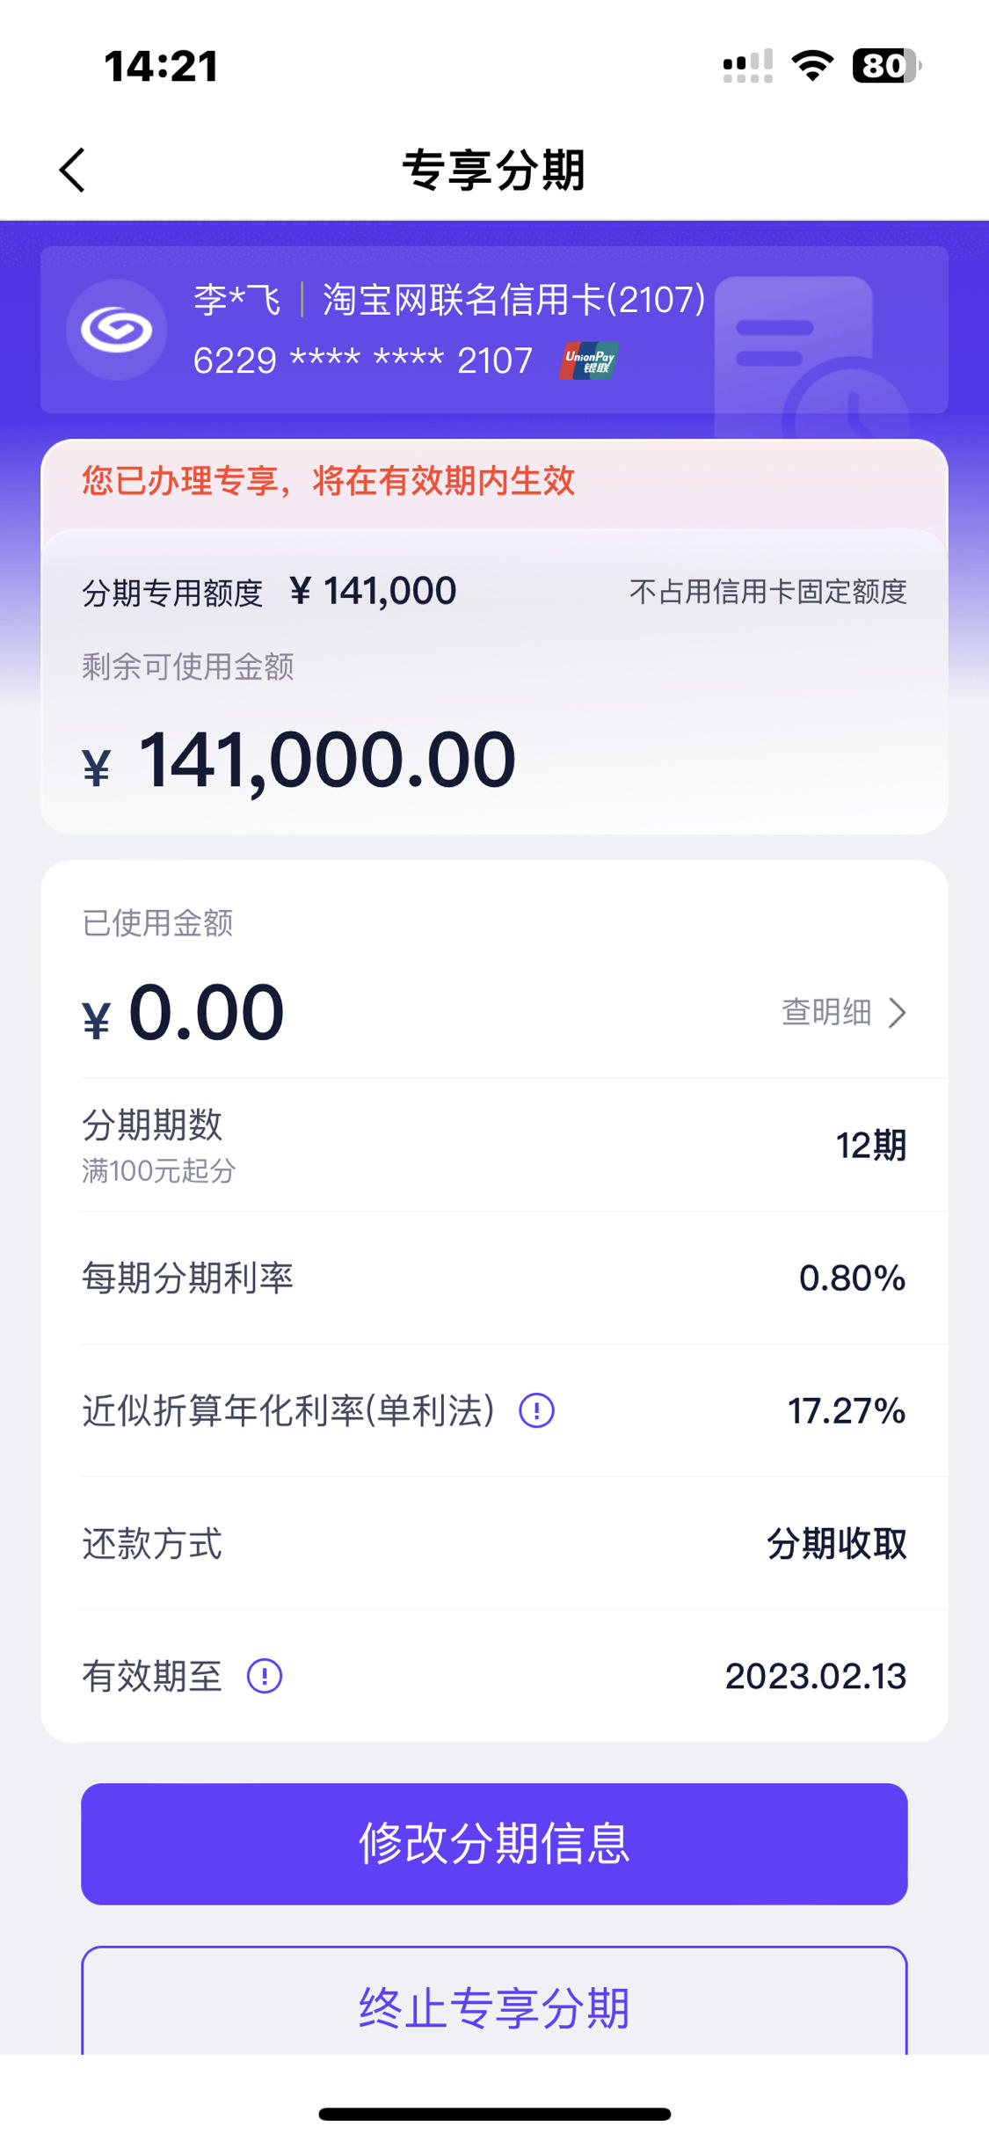Viewport: 989px width, 2141px height.
Task: Tap the Wi-Fi status icon
Action: click(812, 66)
